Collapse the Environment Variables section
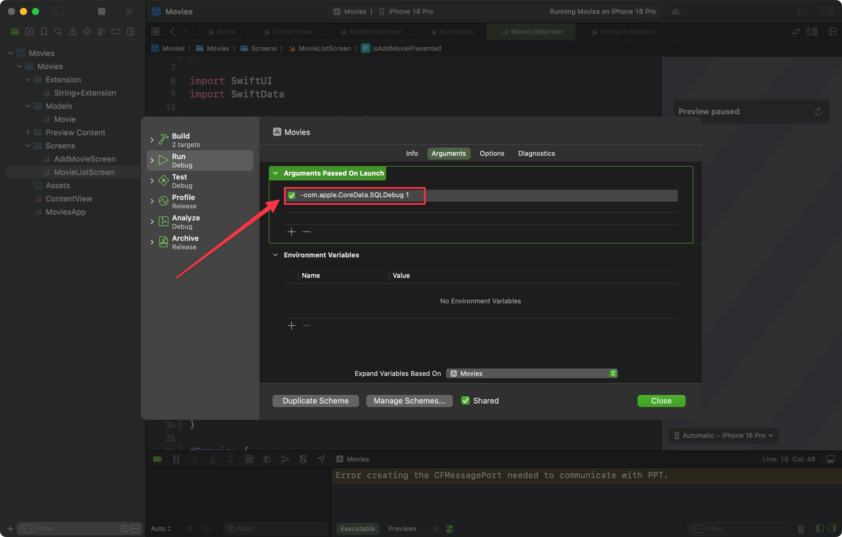Image resolution: width=842 pixels, height=537 pixels. pos(275,255)
